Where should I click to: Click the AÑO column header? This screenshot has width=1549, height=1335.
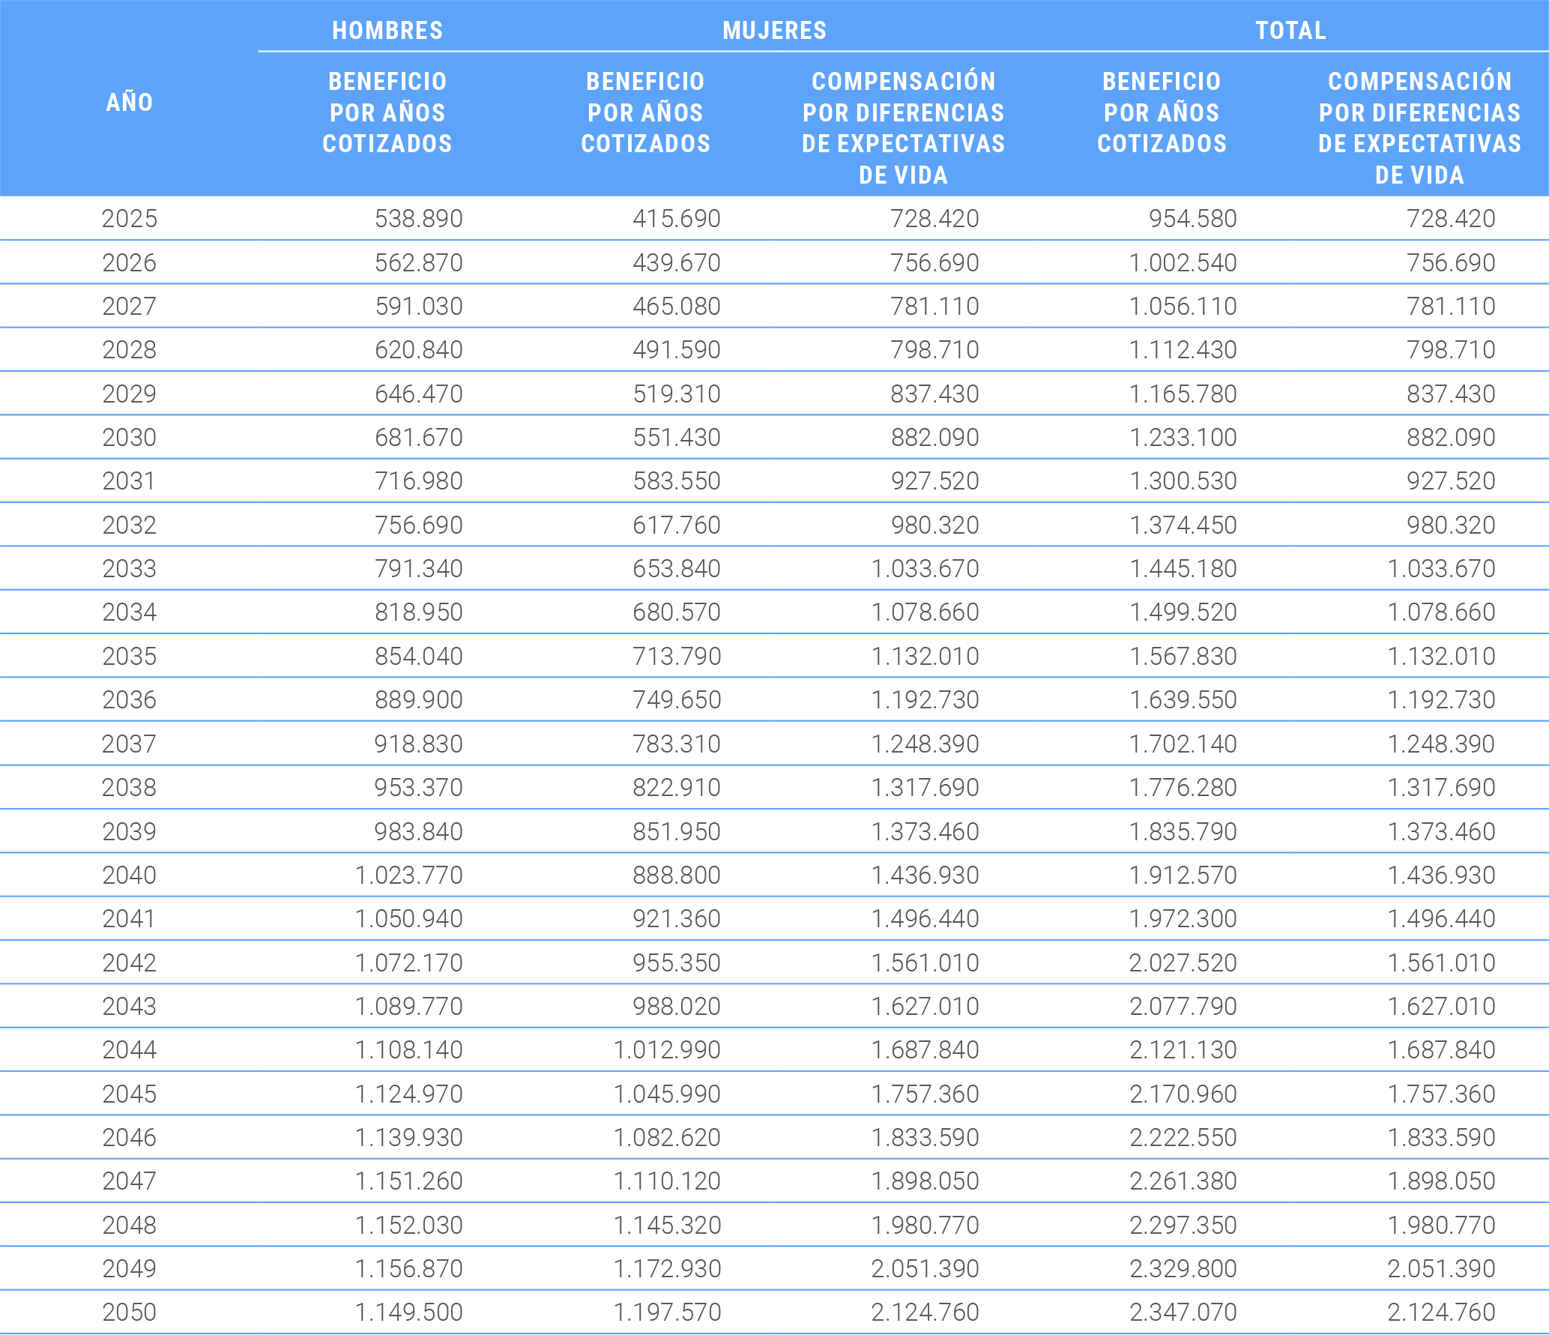(129, 102)
